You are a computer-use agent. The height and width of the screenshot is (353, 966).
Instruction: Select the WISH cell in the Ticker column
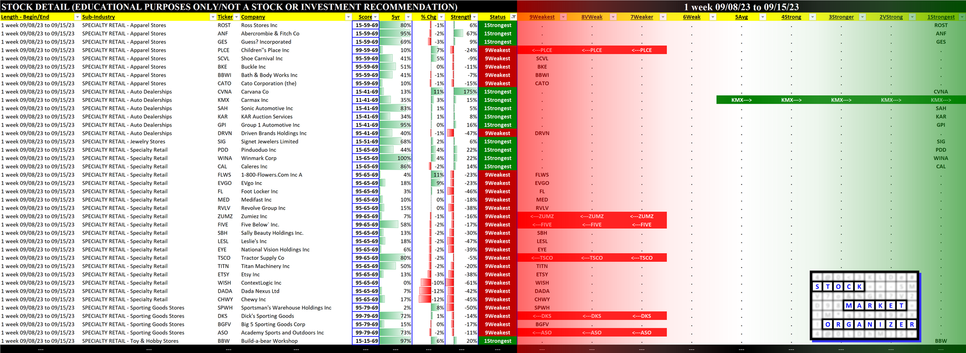point(224,283)
